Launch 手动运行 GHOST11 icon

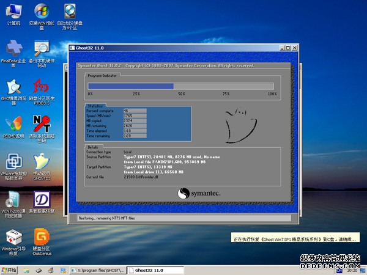(x=42, y=166)
